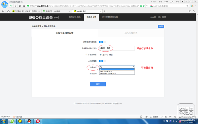The width and height of the screenshot is (198, 124).
Task: Click the browser search box field
Action: [x=169, y=6]
